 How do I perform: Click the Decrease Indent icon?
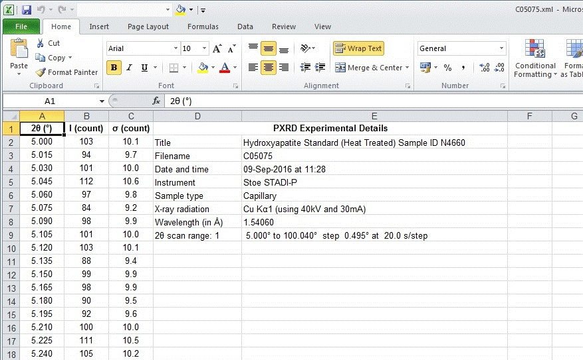[305, 67]
